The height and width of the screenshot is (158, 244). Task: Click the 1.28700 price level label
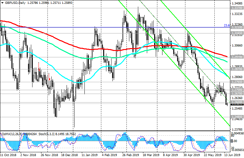click(x=237, y=69)
